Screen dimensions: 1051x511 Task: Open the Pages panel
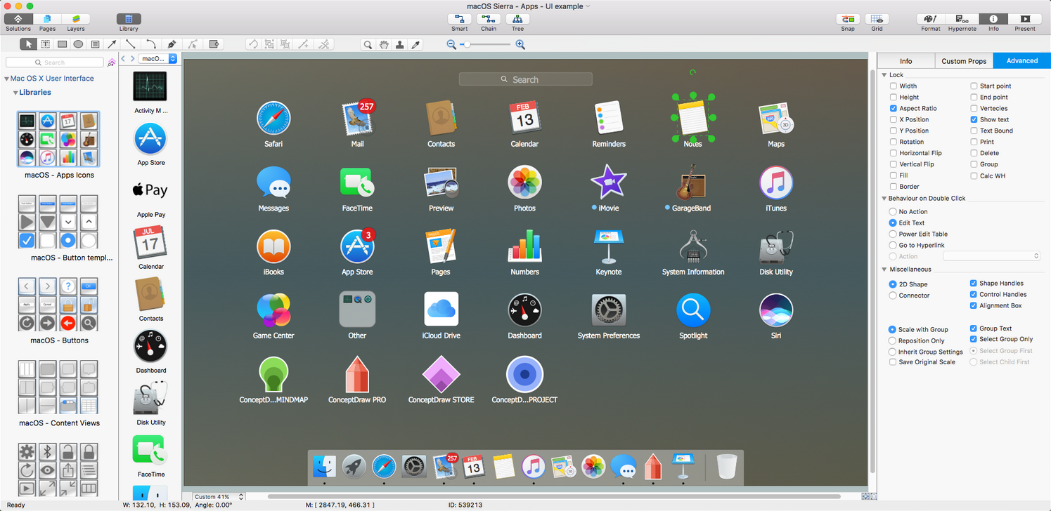[x=47, y=19]
